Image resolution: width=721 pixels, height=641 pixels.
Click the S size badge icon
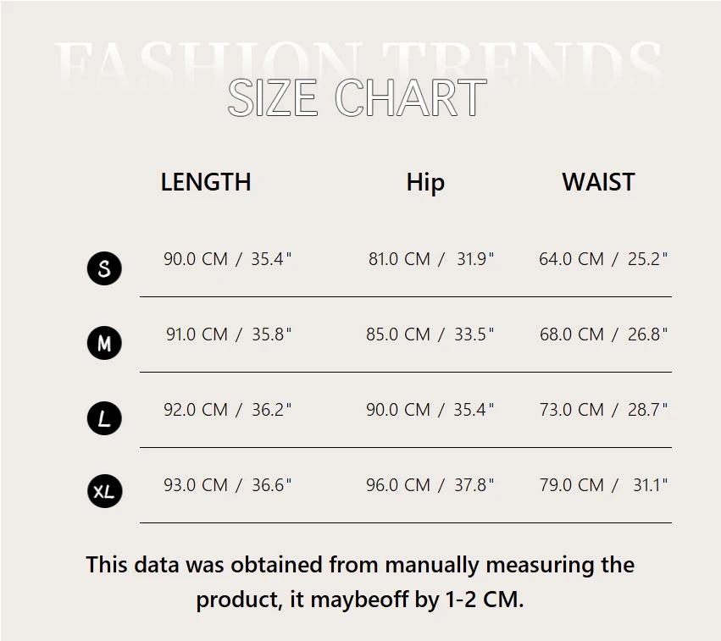tap(104, 268)
